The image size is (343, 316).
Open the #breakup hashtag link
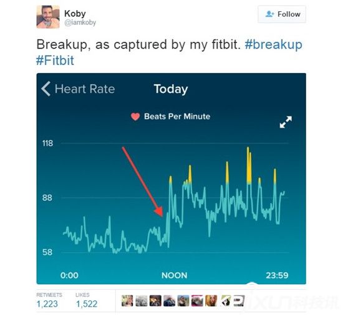point(274,44)
